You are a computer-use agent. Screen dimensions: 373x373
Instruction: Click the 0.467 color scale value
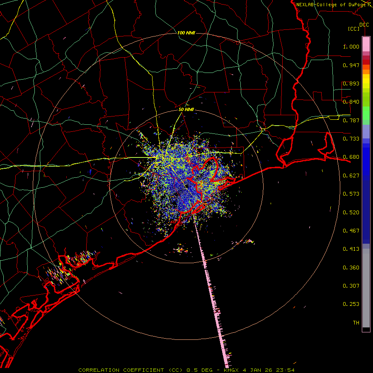351,231
